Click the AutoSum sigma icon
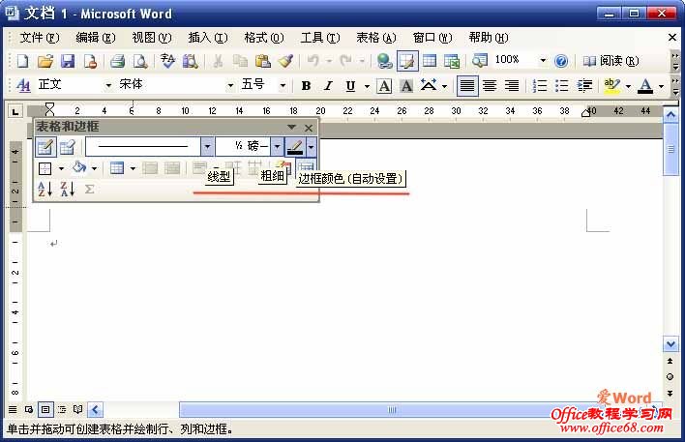This screenshot has height=442, width=685. [x=89, y=190]
